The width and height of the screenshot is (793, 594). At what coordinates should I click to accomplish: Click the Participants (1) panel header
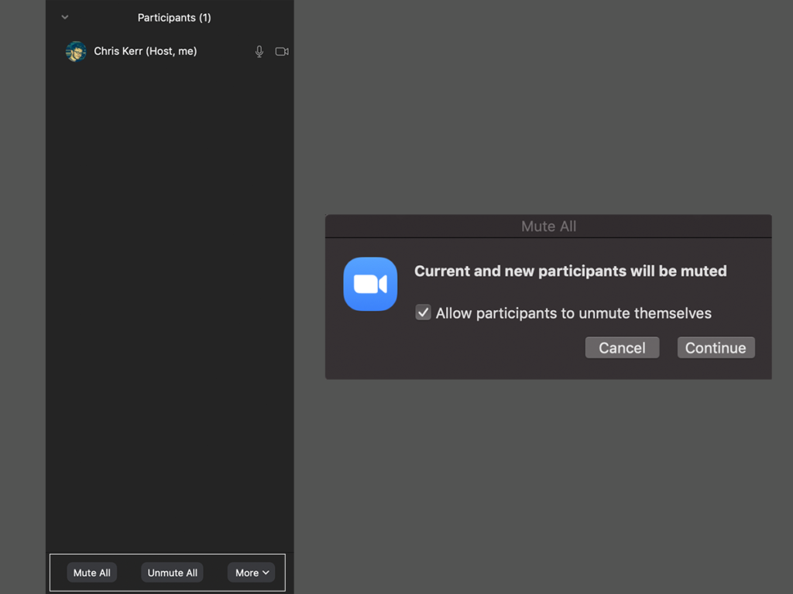click(x=174, y=17)
